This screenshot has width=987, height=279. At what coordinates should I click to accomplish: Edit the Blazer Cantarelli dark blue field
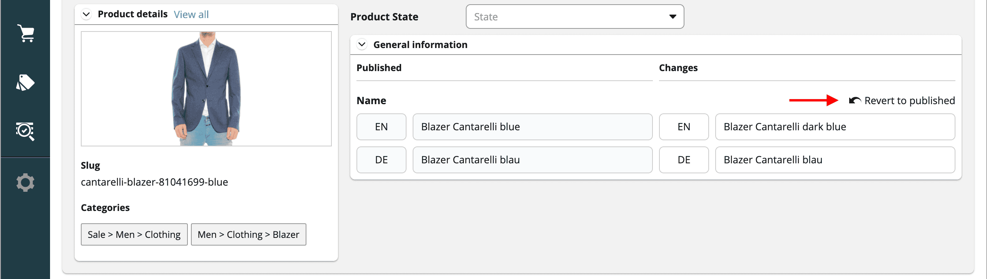pos(835,127)
